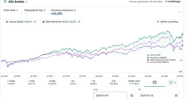
Task: Remove the Avanza Global comparison chip
Action: (x=35, y=22)
